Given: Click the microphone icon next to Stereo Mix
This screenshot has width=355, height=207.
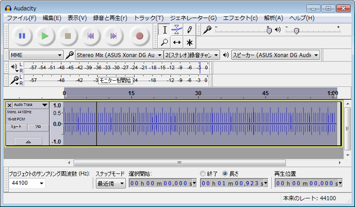Looking at the screenshot, I should pyautogui.click(x=70, y=55).
